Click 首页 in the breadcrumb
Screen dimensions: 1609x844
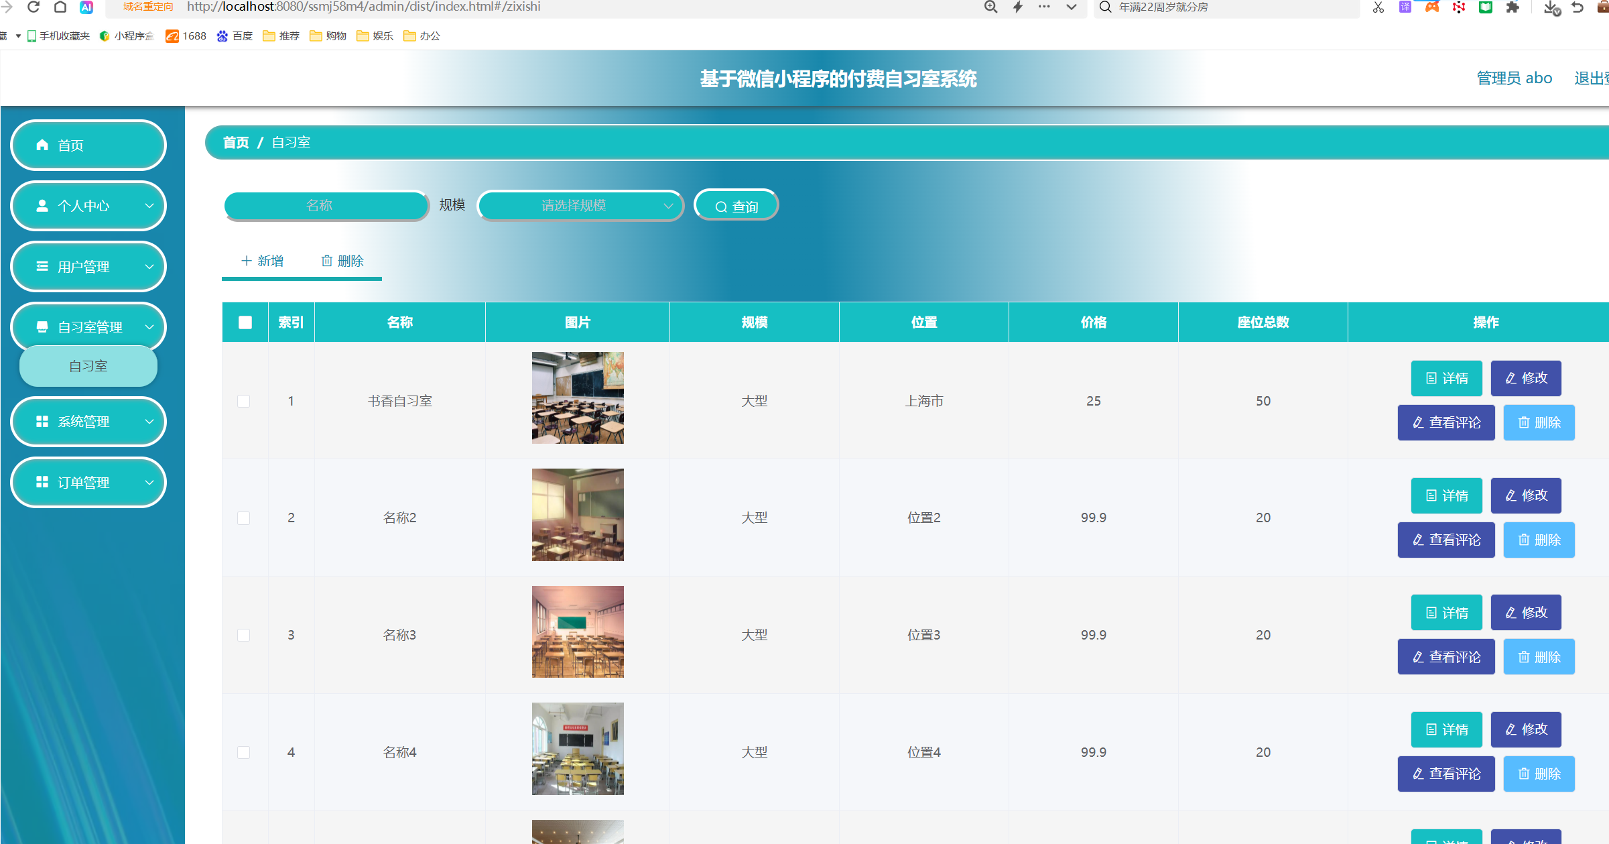coord(236,142)
